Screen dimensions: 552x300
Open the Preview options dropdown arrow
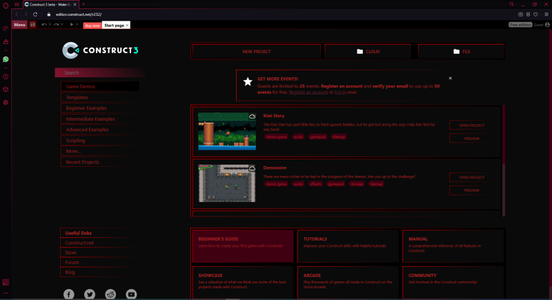pyautogui.click(x=77, y=25)
